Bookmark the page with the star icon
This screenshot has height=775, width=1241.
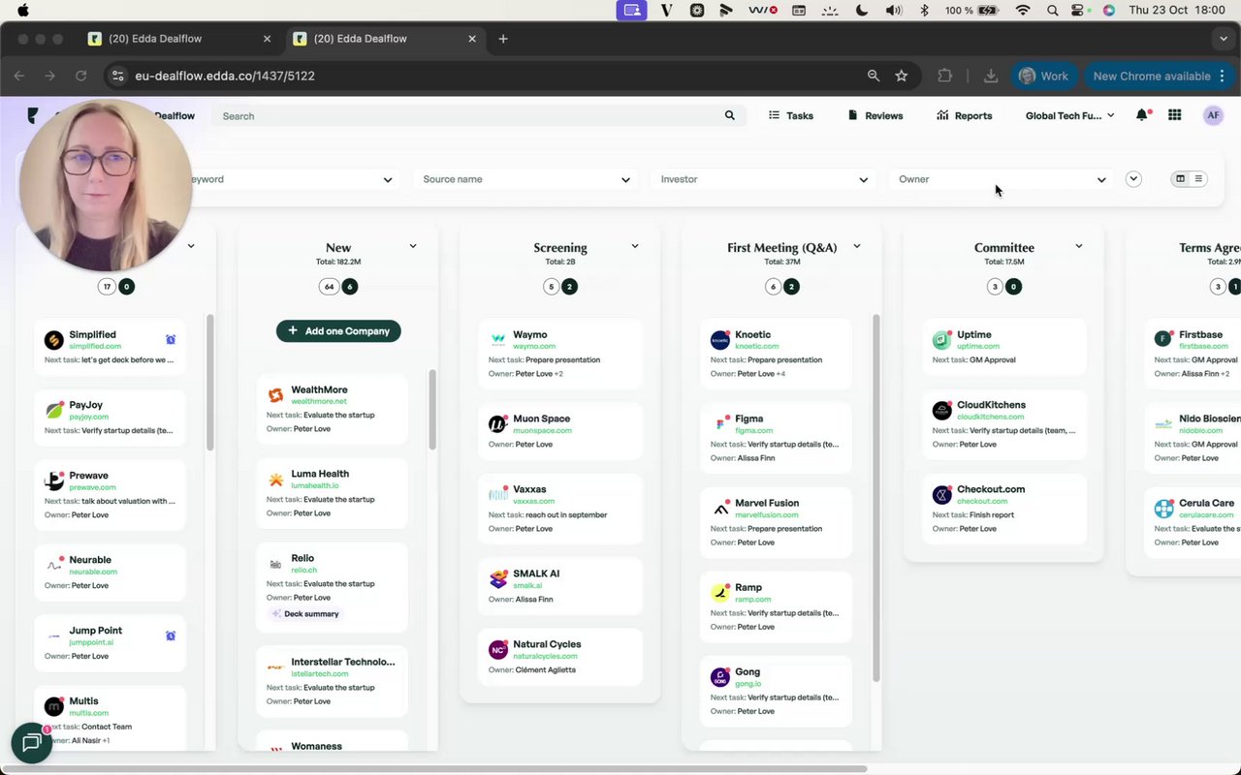click(x=902, y=76)
